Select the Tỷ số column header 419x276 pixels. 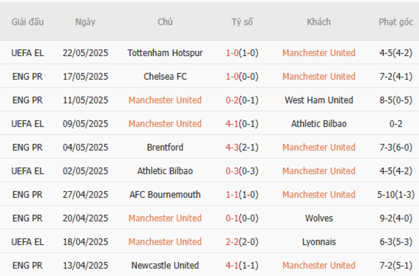242,22
